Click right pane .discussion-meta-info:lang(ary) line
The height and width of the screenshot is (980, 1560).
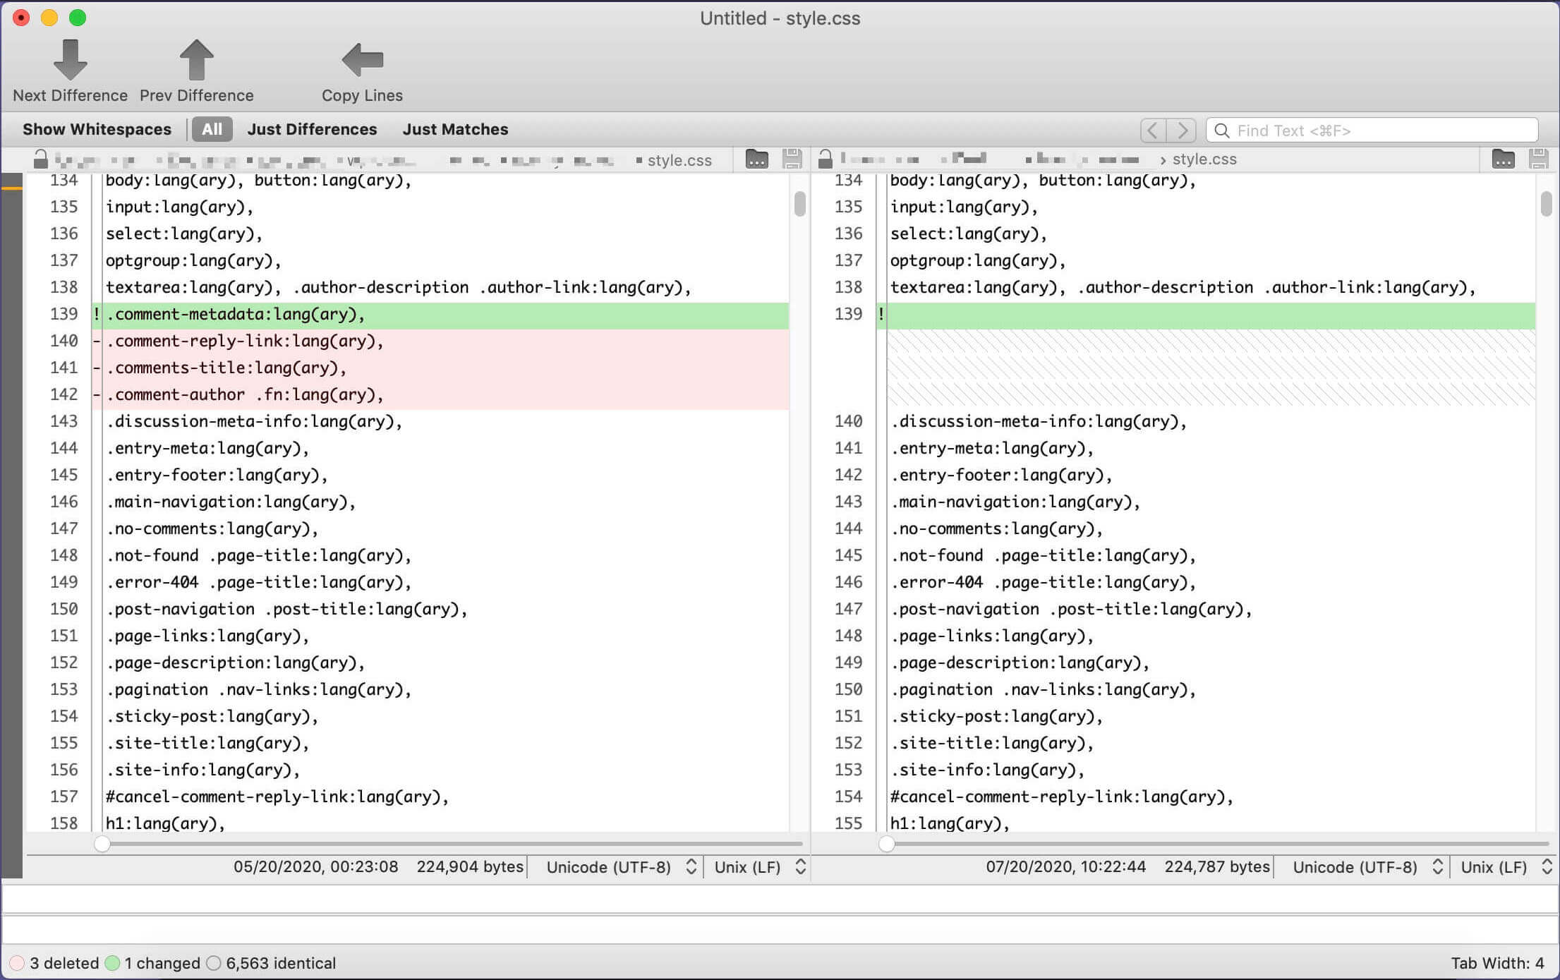[x=1039, y=421]
